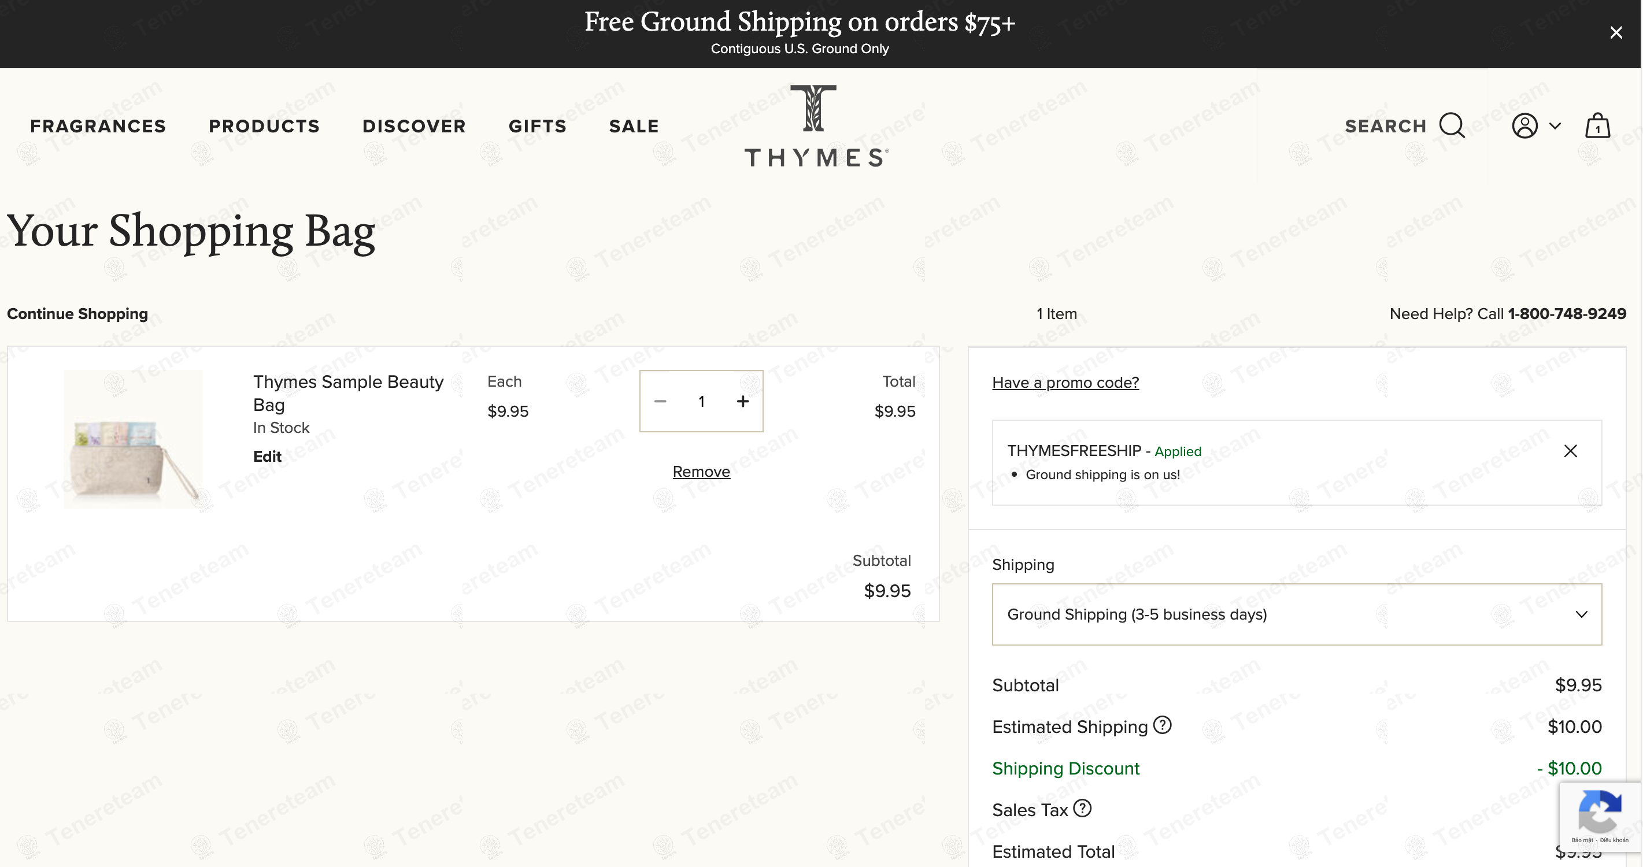Open Have a promo code link
Screen dimensions: 1643x867
pos(1065,383)
